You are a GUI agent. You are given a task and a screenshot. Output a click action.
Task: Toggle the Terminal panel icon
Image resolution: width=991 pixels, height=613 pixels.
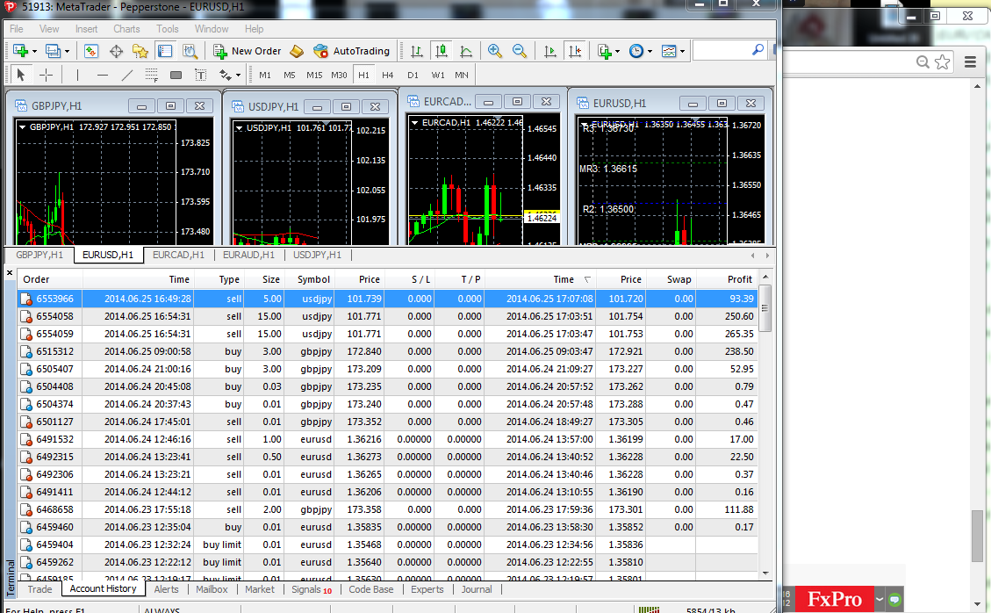pyautogui.click(x=165, y=51)
